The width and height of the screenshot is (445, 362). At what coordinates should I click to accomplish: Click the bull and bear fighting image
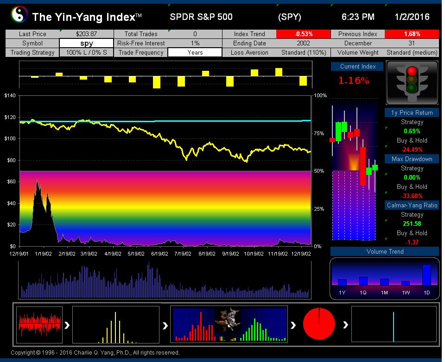pos(228,319)
